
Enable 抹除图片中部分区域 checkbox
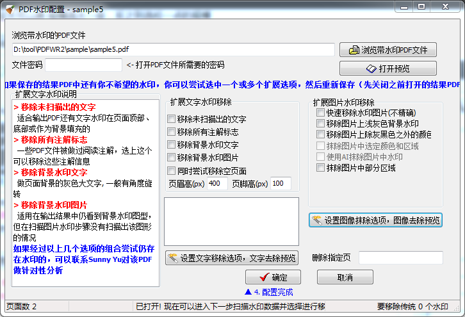pyautogui.click(x=320, y=168)
